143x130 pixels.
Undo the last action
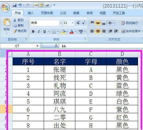[x=20, y=5]
